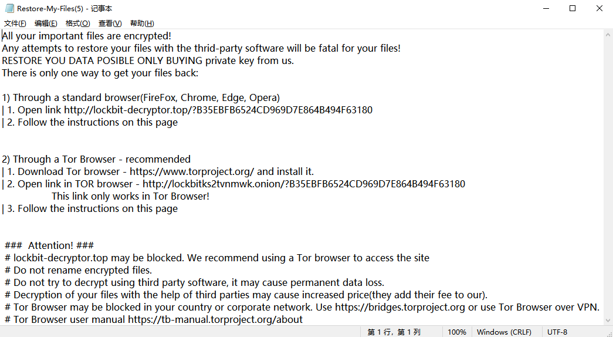The height and width of the screenshot is (337, 613).
Task: Click the Notepad app icon in title bar
Action: tap(9, 8)
